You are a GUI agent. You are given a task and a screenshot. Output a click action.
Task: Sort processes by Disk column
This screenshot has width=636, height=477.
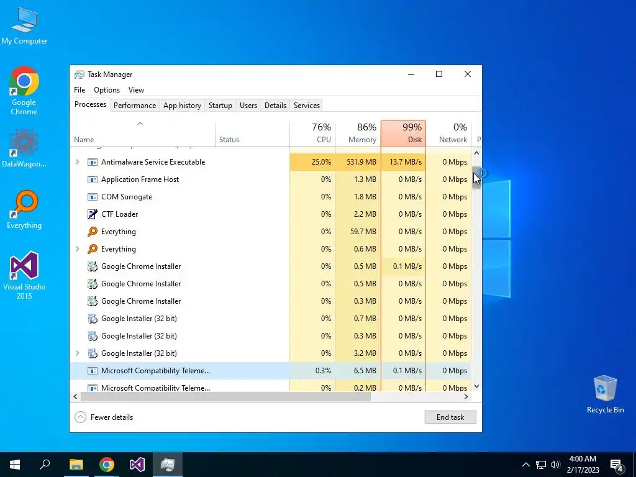[x=404, y=134]
